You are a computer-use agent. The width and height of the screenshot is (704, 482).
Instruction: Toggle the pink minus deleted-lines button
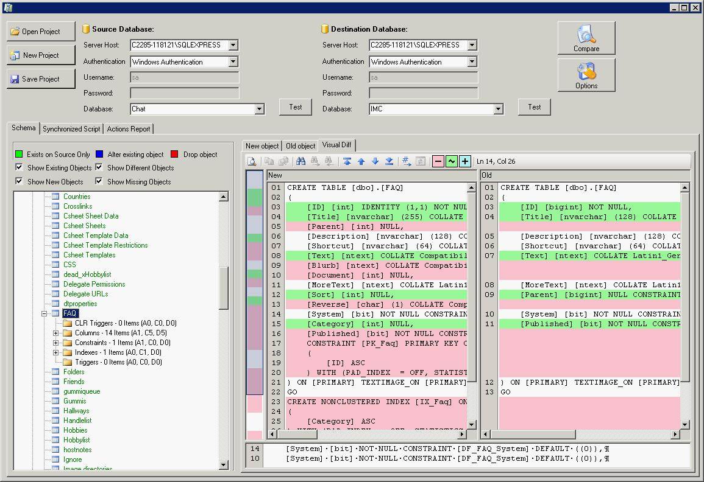438,161
